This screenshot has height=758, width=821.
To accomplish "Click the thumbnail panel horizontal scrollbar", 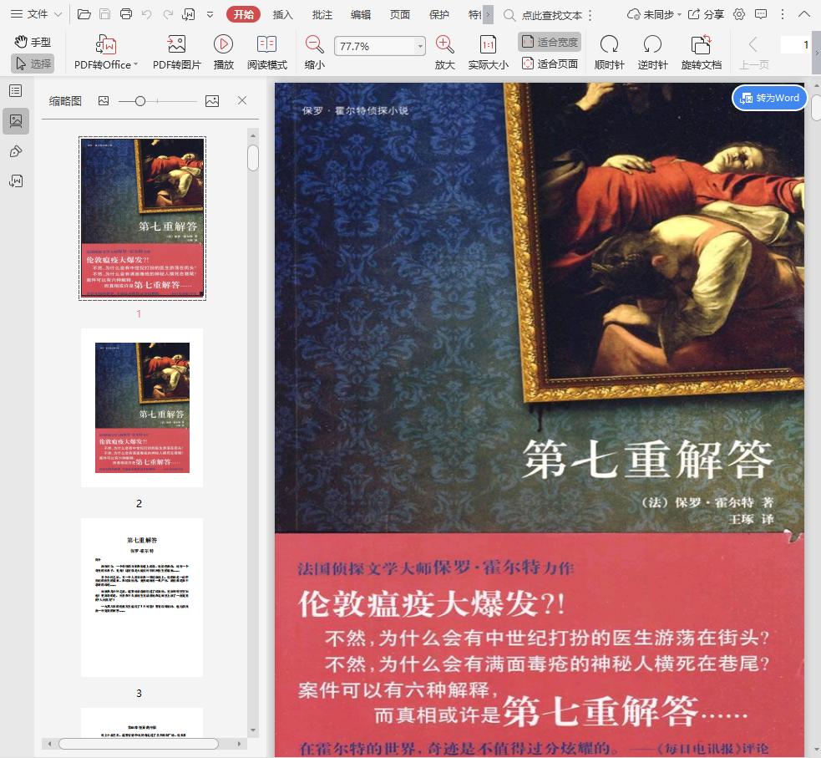I will click(139, 744).
